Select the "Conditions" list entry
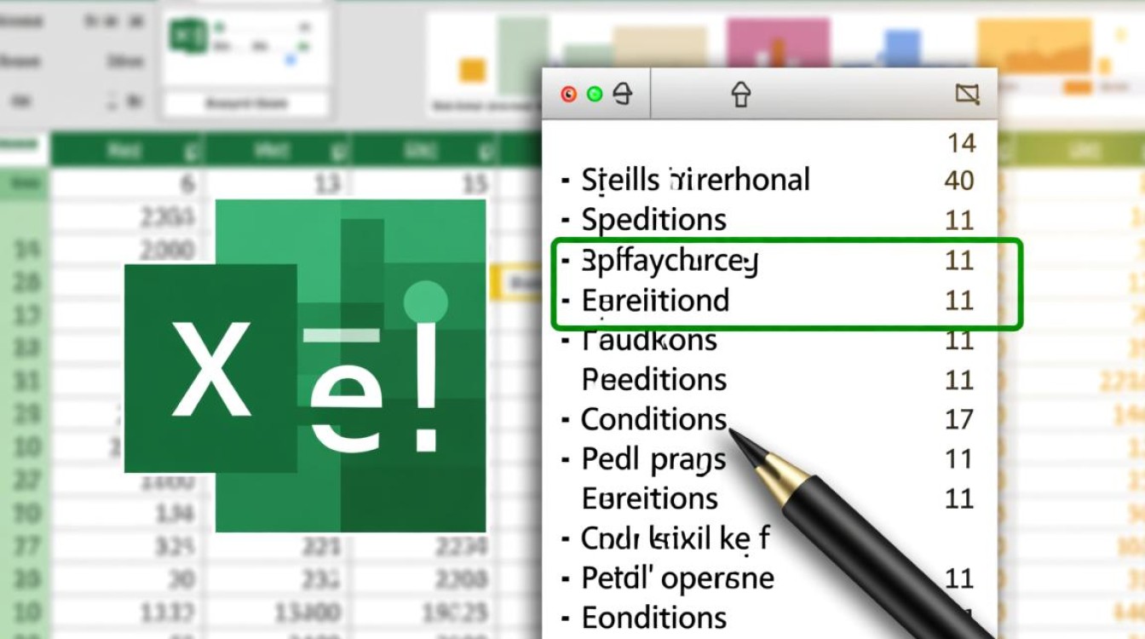This screenshot has width=1145, height=639. (x=653, y=419)
